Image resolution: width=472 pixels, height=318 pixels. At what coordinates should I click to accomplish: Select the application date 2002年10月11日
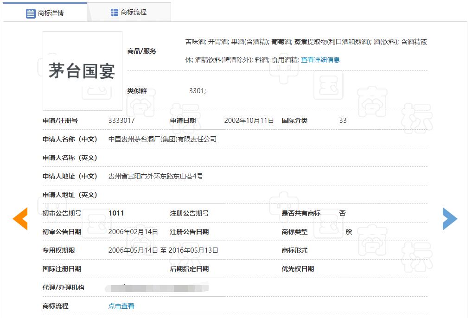[x=249, y=121]
